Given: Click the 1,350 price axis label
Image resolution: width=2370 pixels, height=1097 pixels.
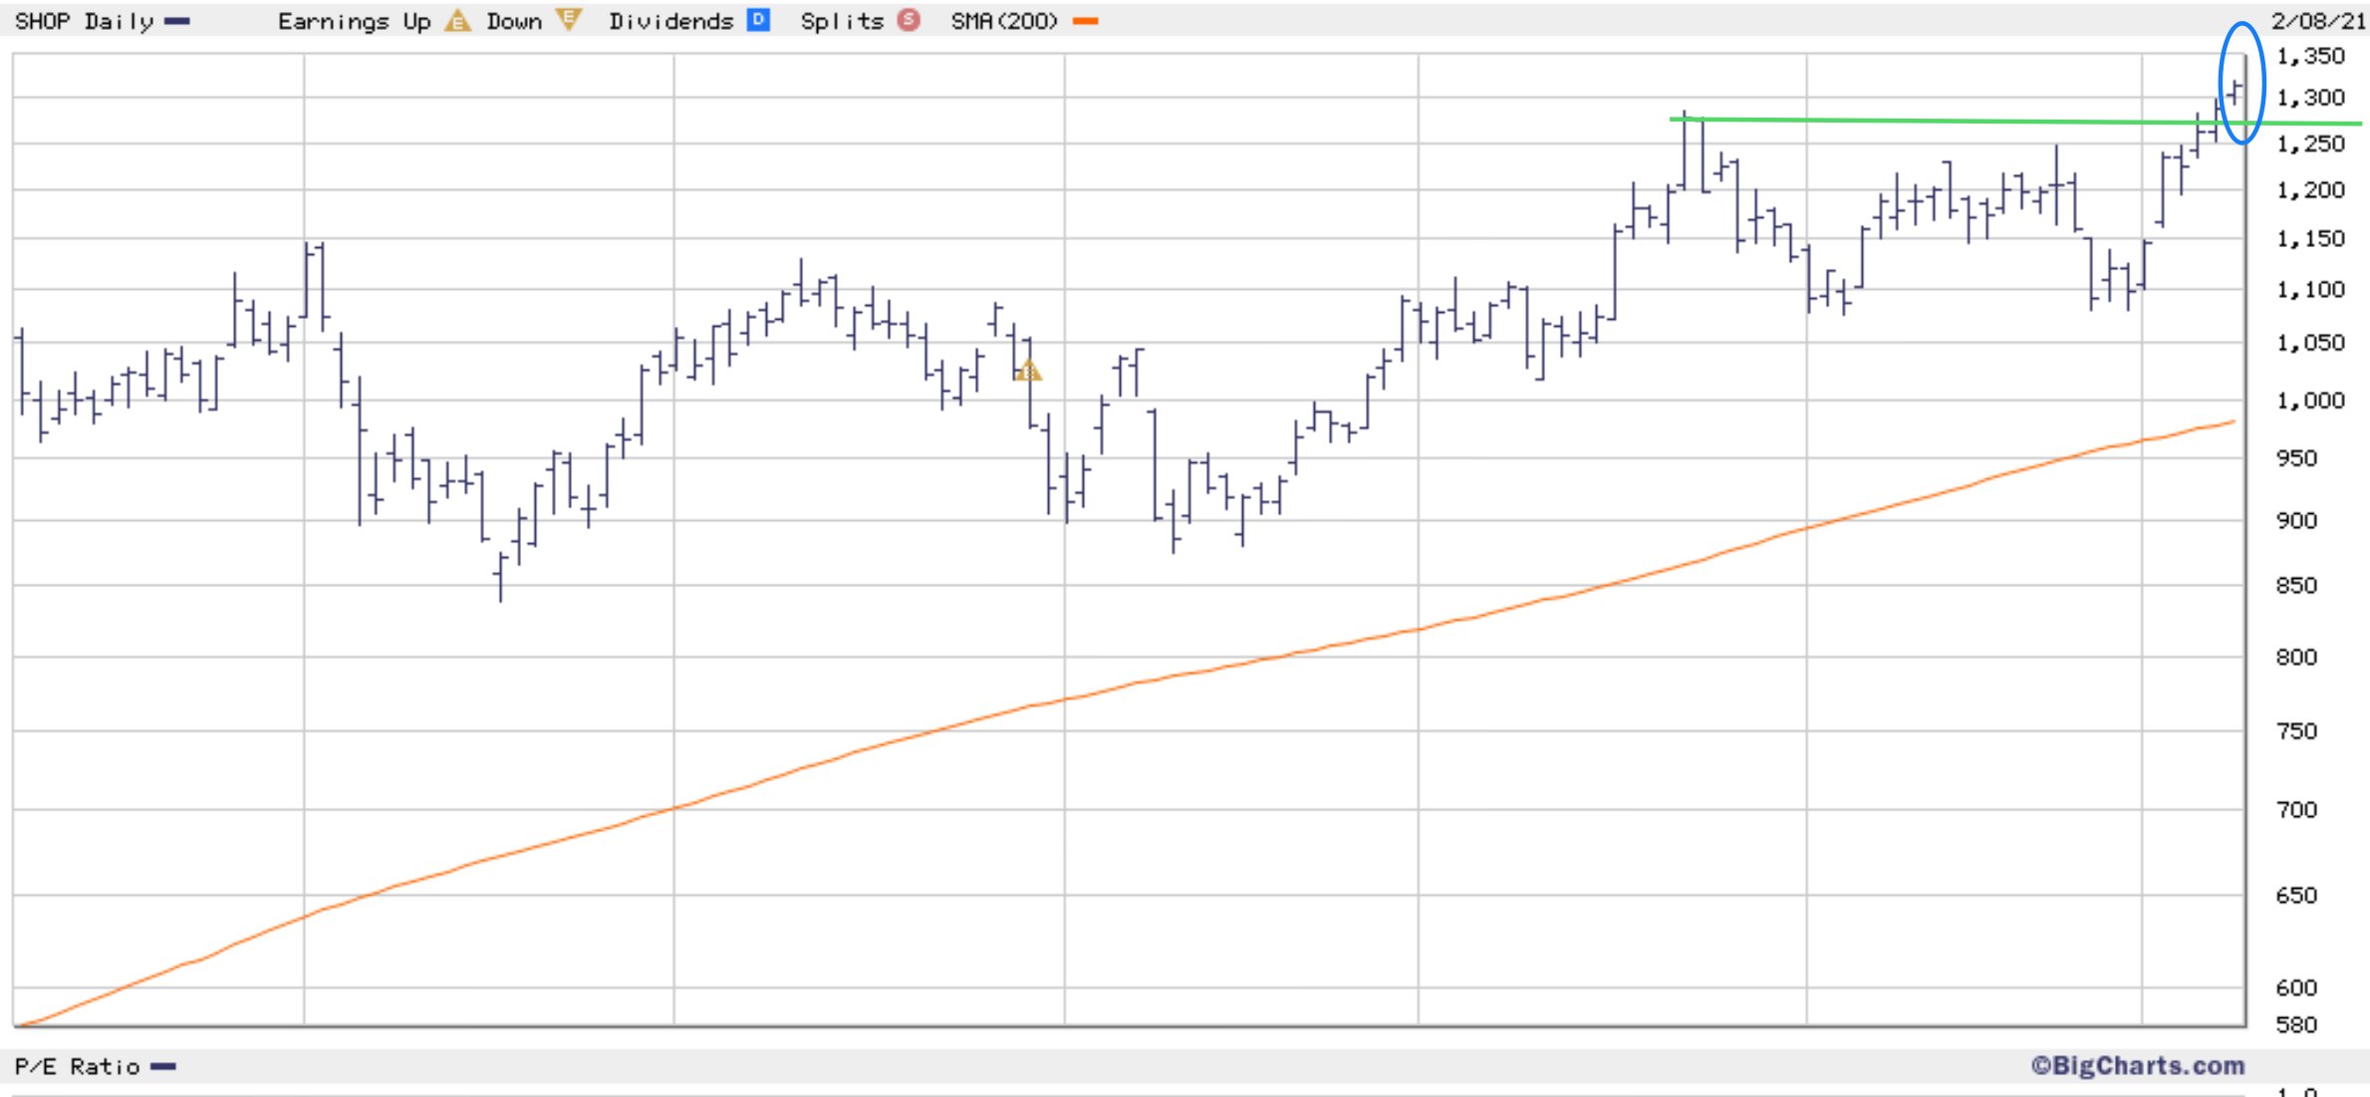Looking at the screenshot, I should (2310, 57).
